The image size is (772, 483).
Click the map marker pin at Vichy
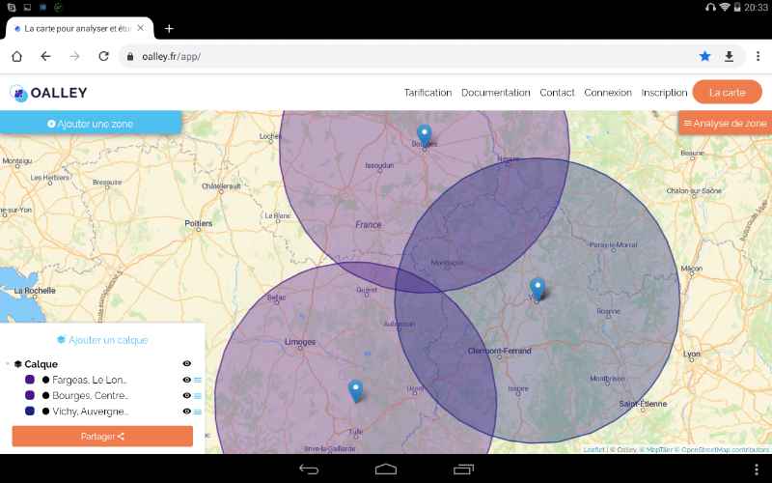538,288
